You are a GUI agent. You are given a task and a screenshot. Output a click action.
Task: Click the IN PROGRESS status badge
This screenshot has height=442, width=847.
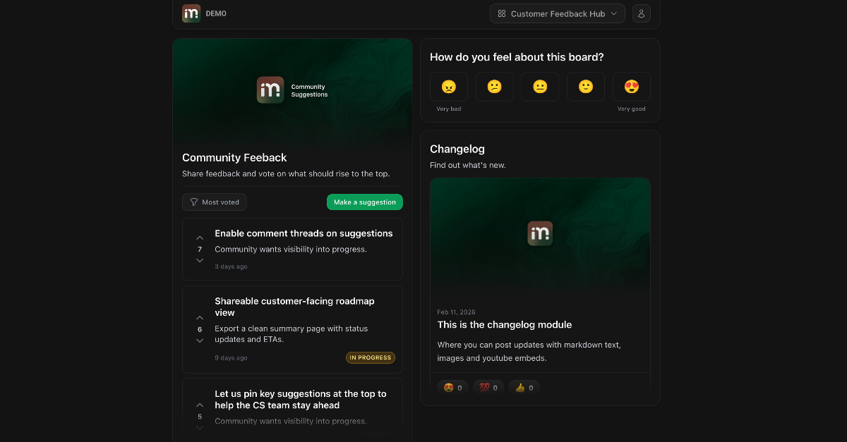tap(370, 357)
